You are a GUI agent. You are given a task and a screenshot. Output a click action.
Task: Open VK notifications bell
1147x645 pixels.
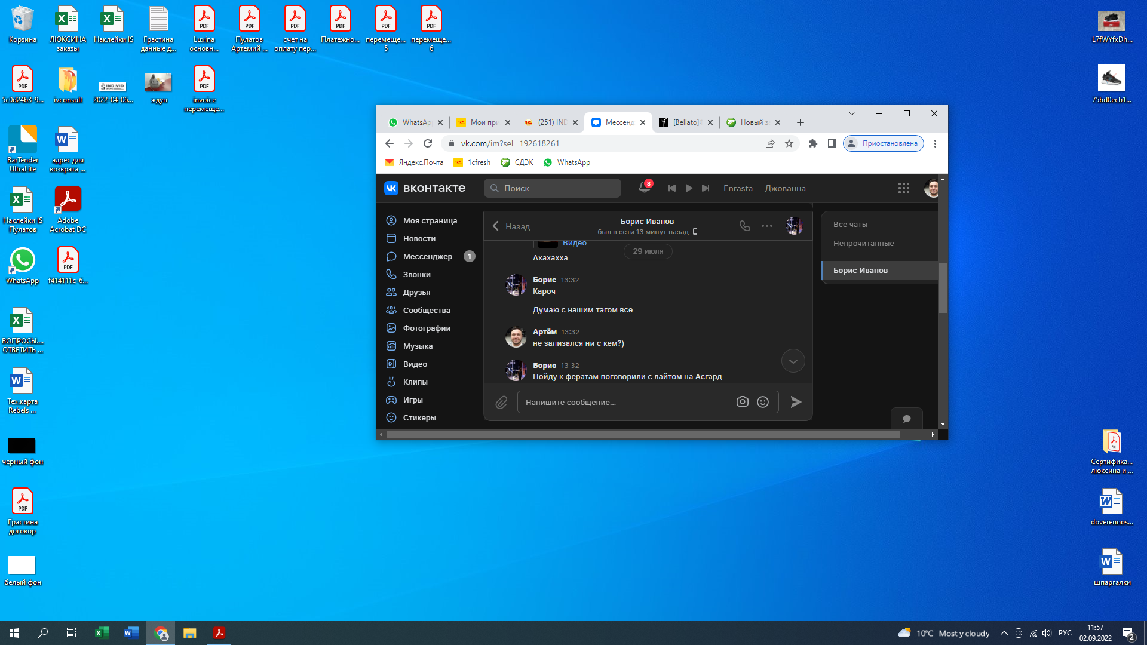point(644,188)
